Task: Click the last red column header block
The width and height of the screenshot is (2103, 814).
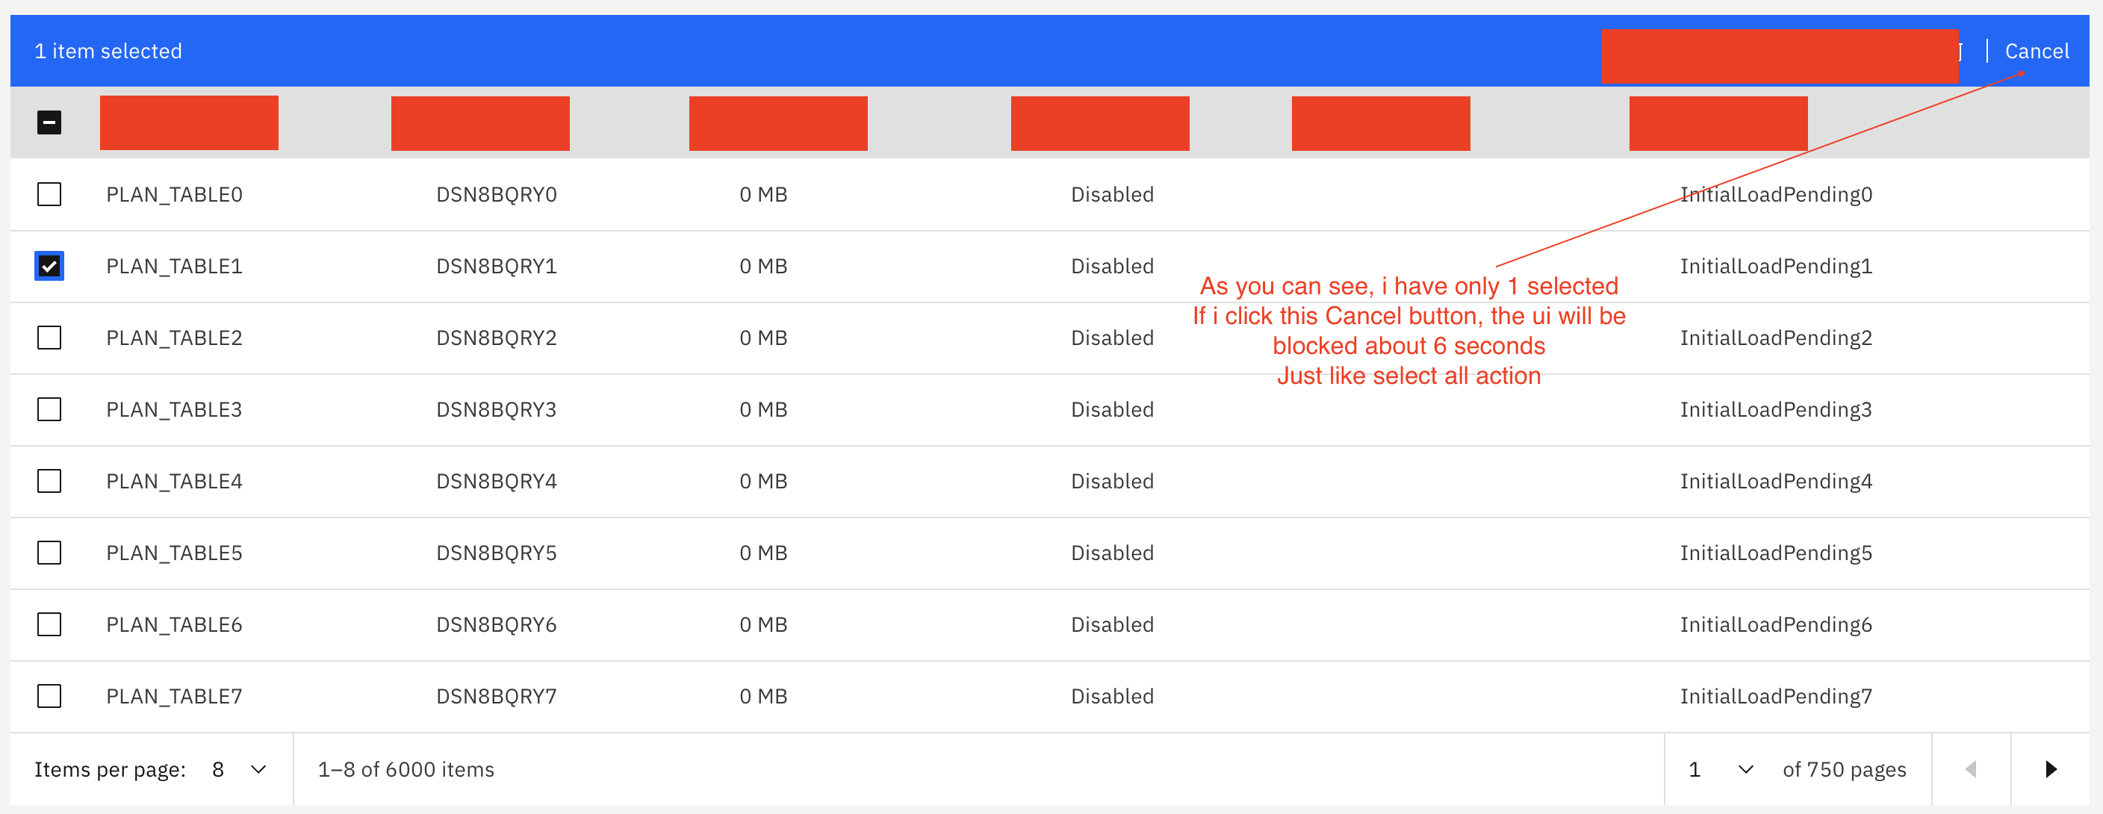Action: pyautogui.click(x=1717, y=122)
